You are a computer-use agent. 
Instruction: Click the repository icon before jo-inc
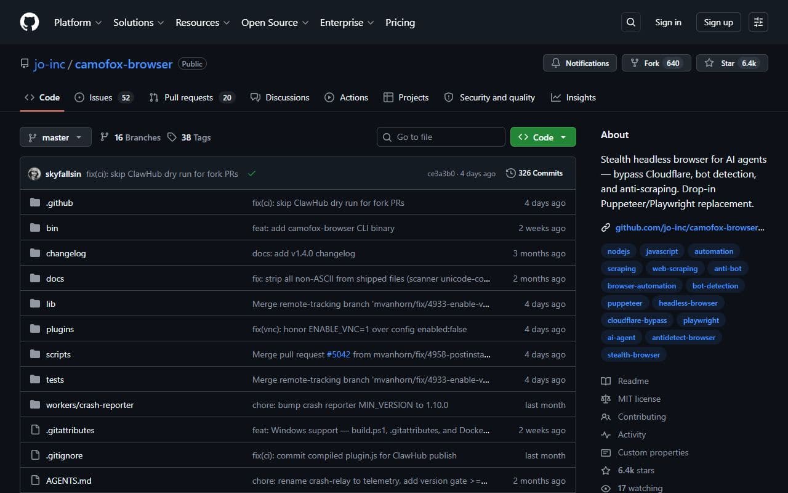pos(25,64)
